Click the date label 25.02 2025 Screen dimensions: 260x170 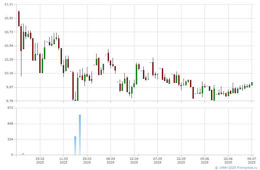pyautogui.click(x=40, y=160)
